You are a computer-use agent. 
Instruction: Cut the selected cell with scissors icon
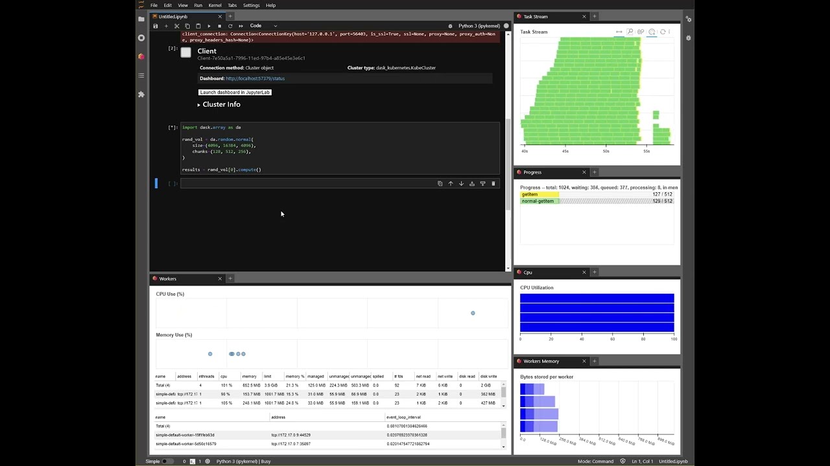(x=176, y=26)
